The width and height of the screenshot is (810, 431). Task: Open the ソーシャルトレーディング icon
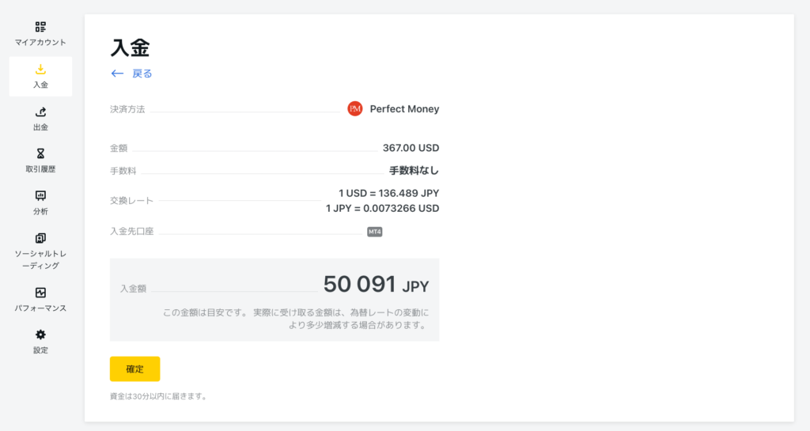[40, 238]
